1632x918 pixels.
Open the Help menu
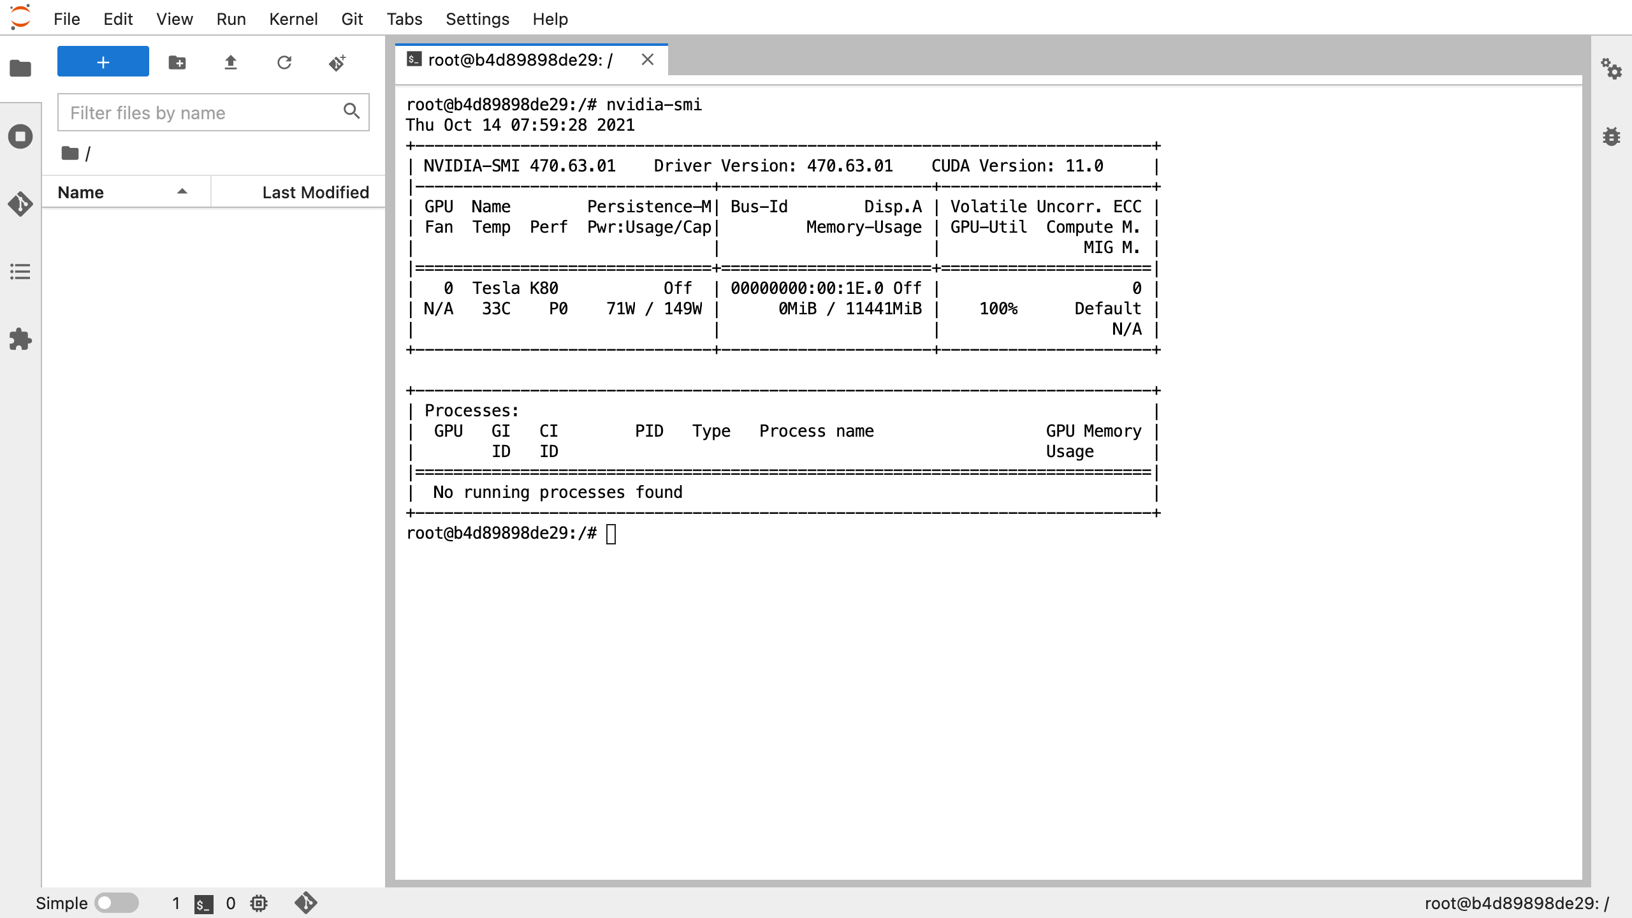[x=550, y=19]
